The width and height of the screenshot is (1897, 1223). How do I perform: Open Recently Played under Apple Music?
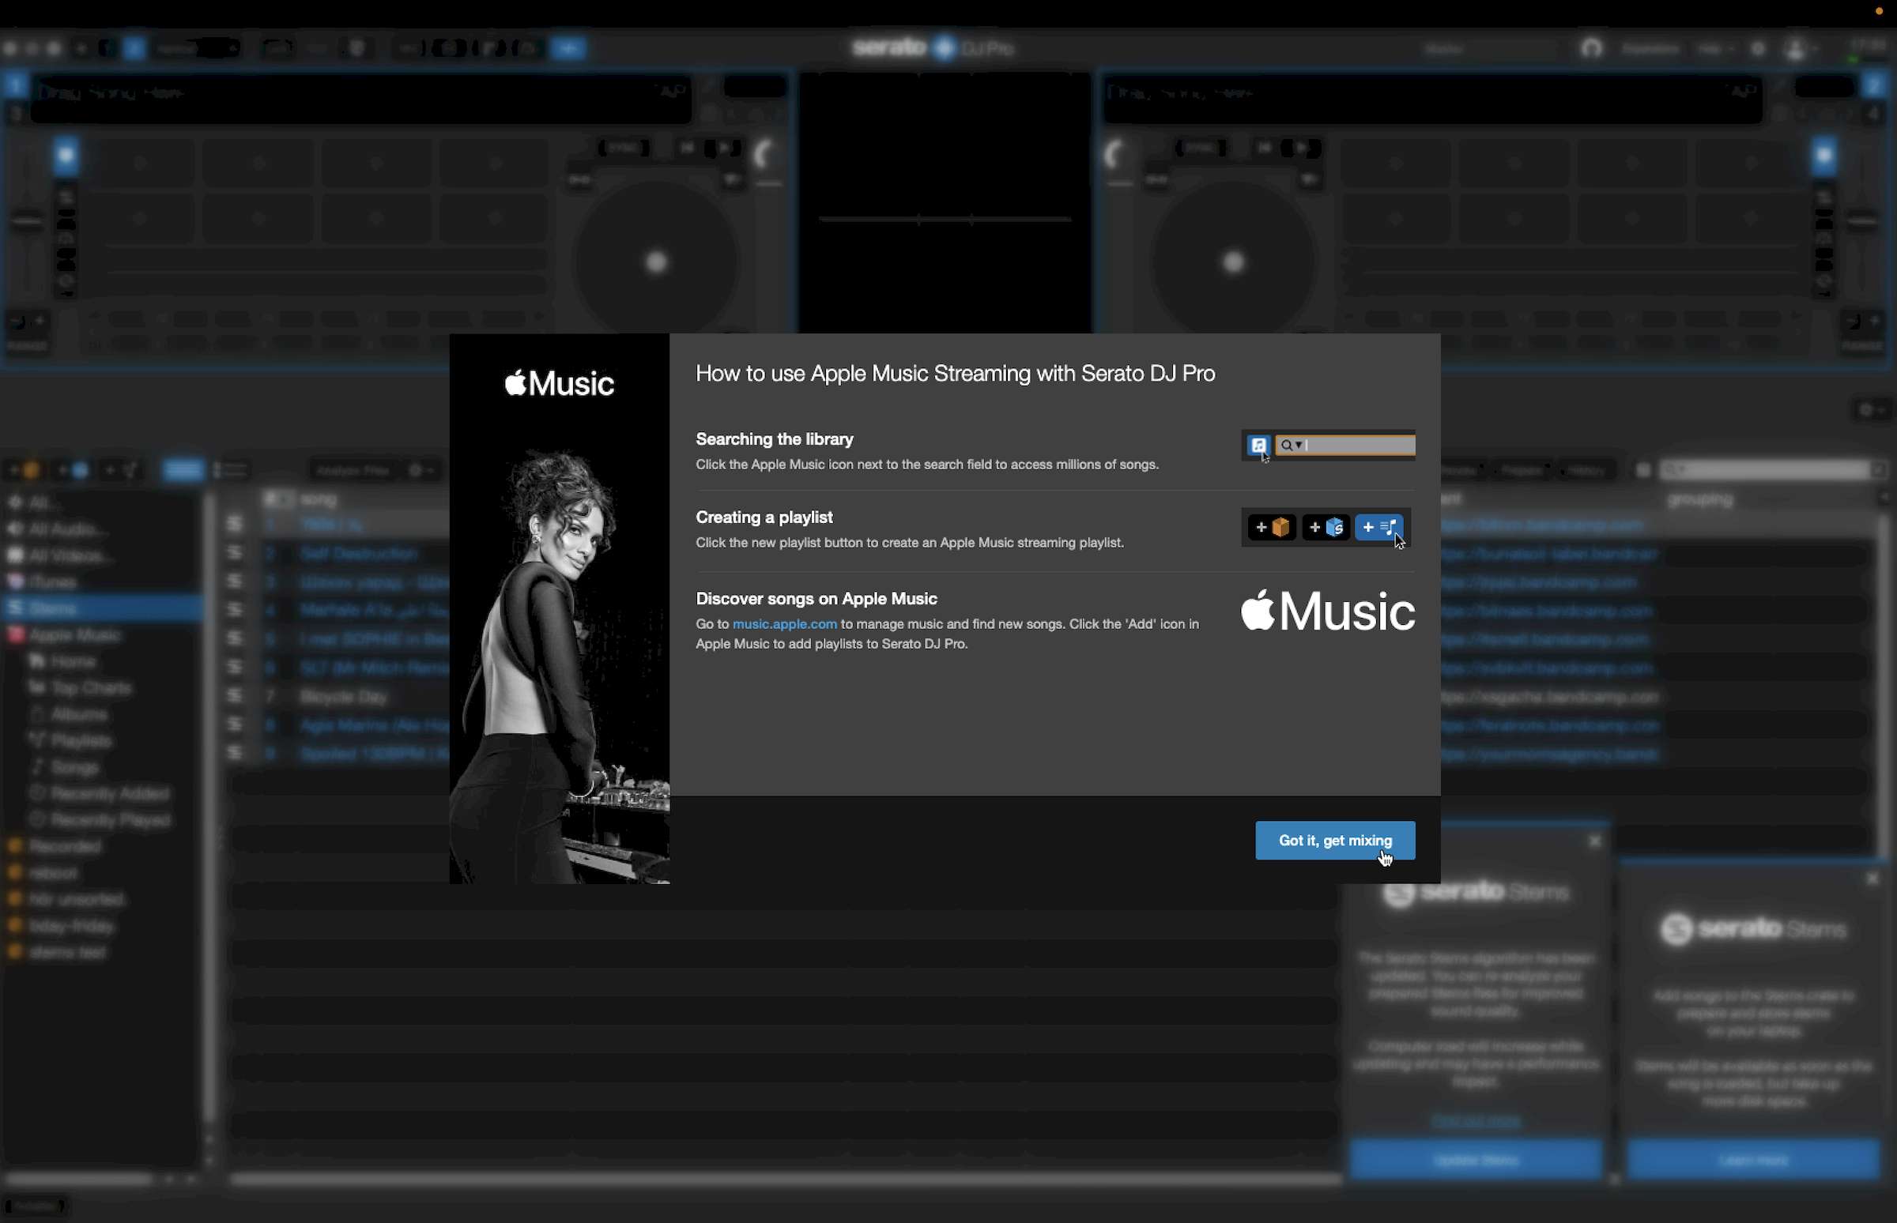(x=100, y=819)
